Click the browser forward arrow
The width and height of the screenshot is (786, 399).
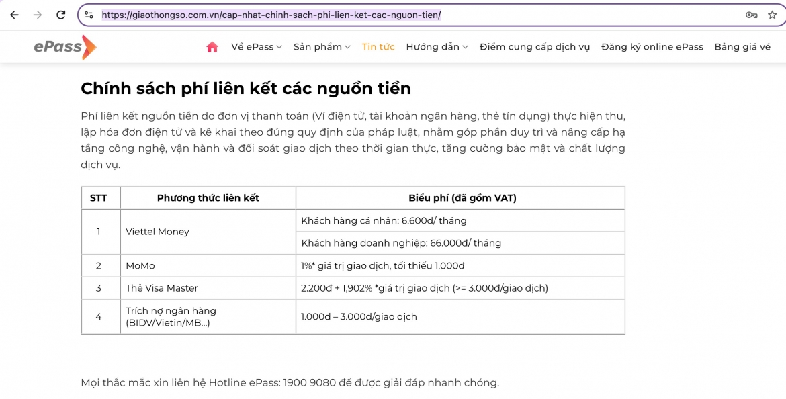[x=38, y=15]
